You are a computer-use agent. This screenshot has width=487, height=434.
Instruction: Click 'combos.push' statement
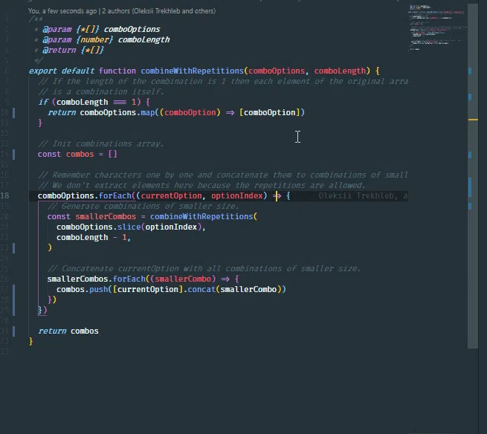pyautogui.click(x=171, y=289)
